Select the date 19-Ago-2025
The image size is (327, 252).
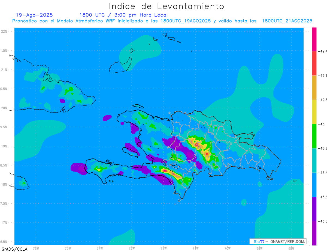(x=34, y=15)
